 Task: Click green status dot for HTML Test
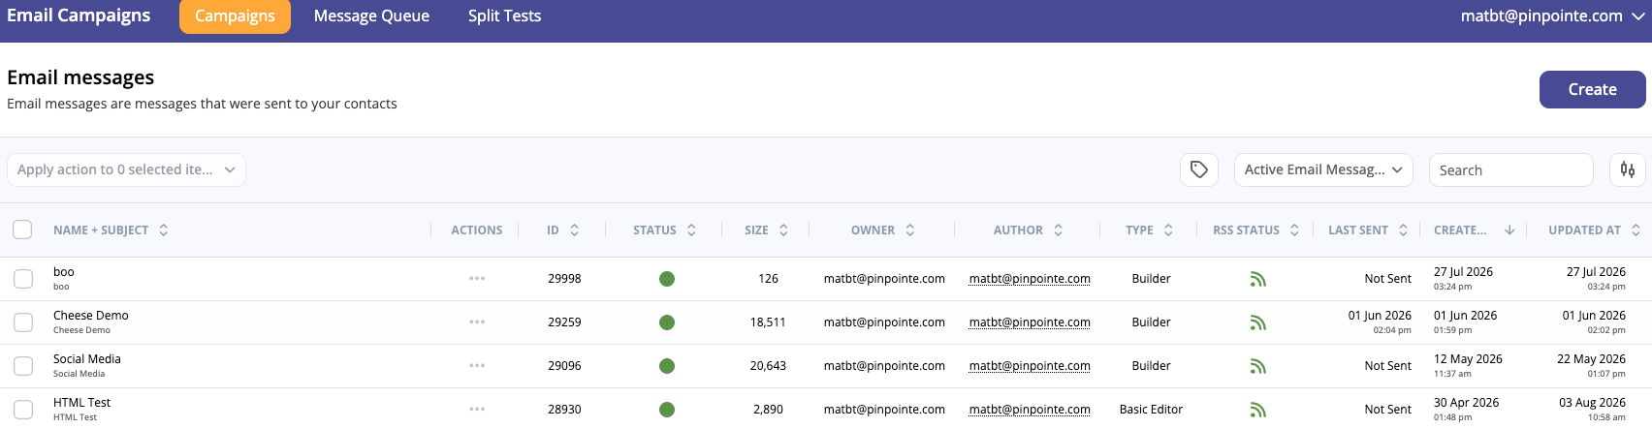pos(667,410)
